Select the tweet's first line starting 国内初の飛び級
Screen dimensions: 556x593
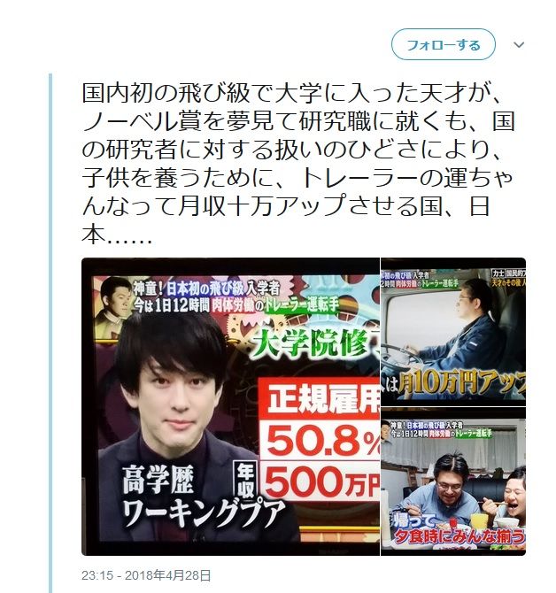click(291, 94)
